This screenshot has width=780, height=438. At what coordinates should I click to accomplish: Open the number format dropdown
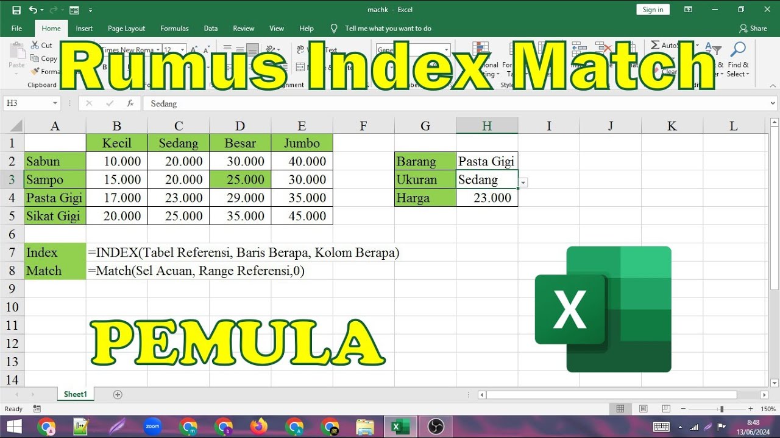(x=447, y=50)
